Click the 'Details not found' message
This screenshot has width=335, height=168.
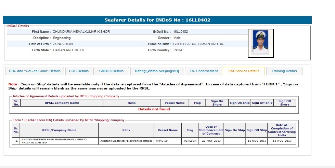(x=154, y=109)
